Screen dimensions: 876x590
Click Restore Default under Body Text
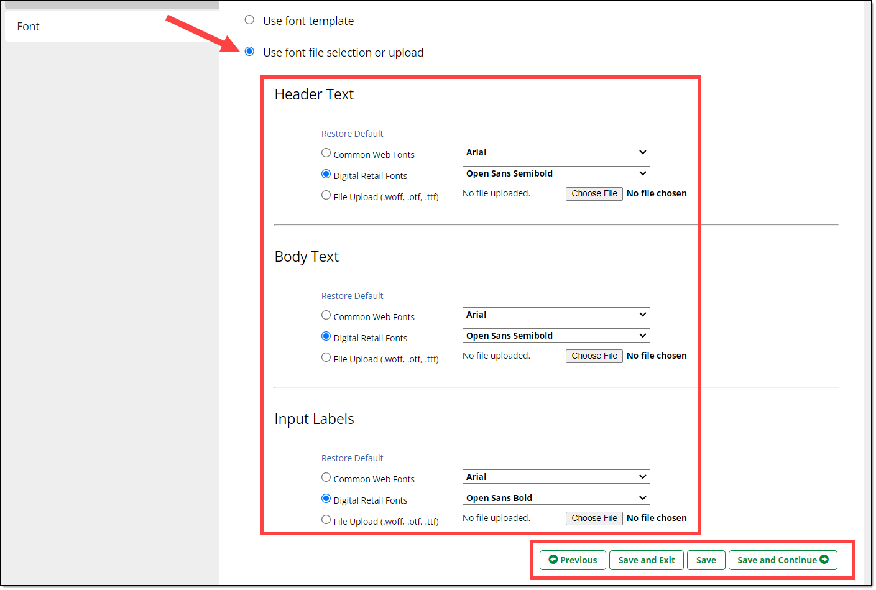point(352,296)
